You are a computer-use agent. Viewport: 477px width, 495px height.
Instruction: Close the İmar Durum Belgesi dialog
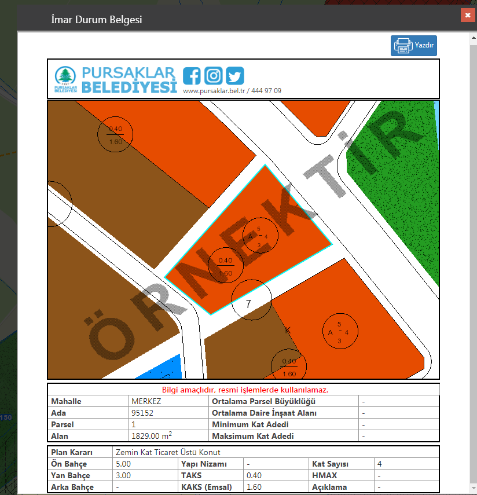click(x=467, y=15)
